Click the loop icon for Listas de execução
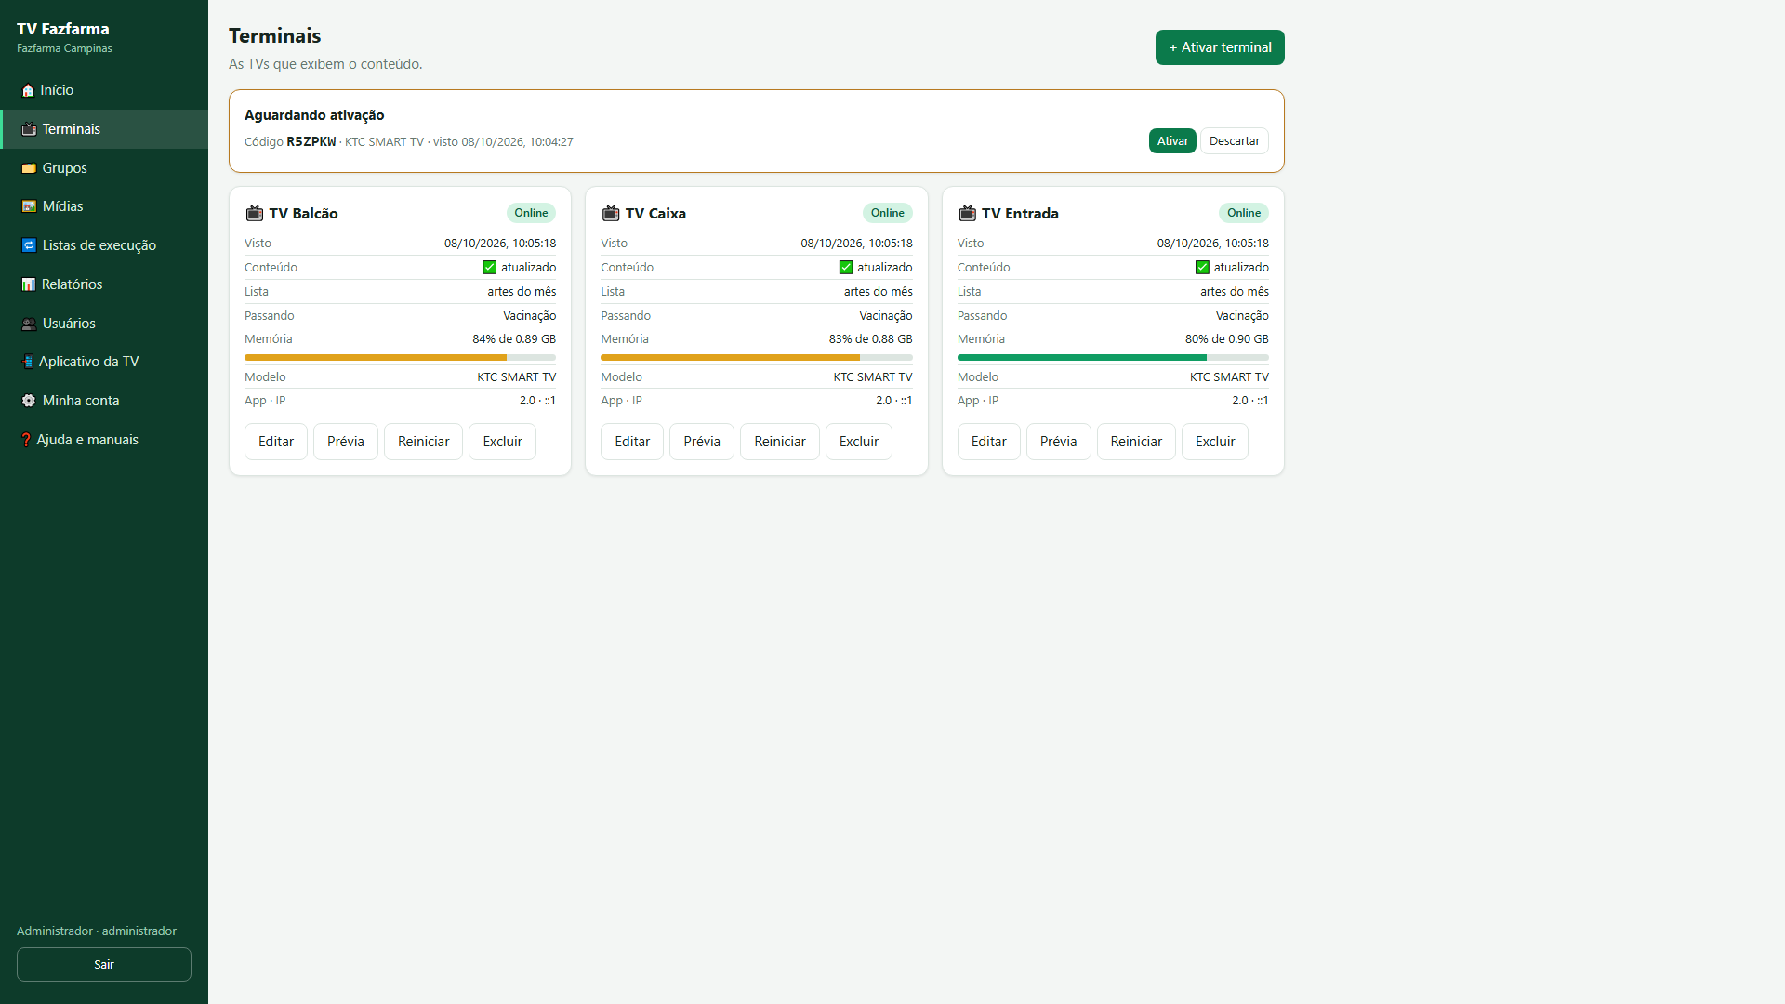This screenshot has width=1785, height=1004. click(29, 245)
